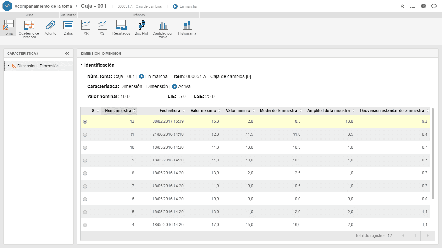This screenshot has height=248, width=442.
Task: Sort by the S column header
Action: click(95, 111)
